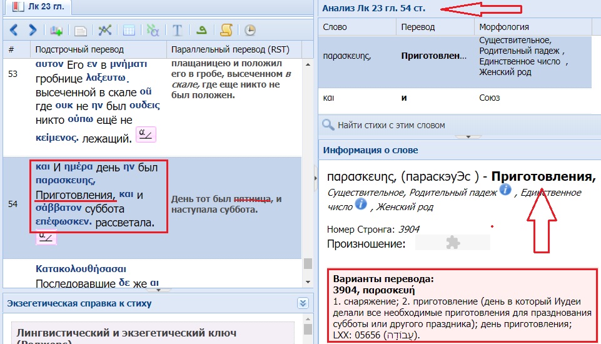This screenshot has width=601, height=344.
Task: Open verse 53 Greek analysis pink icon
Action: click(x=146, y=134)
